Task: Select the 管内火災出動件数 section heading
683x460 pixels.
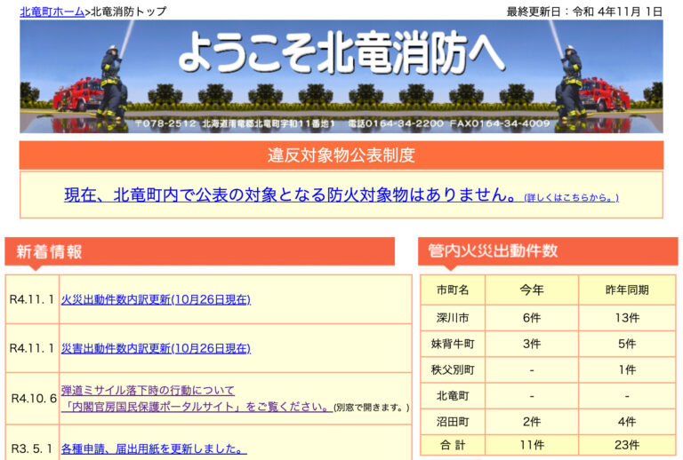Action: [x=493, y=251]
